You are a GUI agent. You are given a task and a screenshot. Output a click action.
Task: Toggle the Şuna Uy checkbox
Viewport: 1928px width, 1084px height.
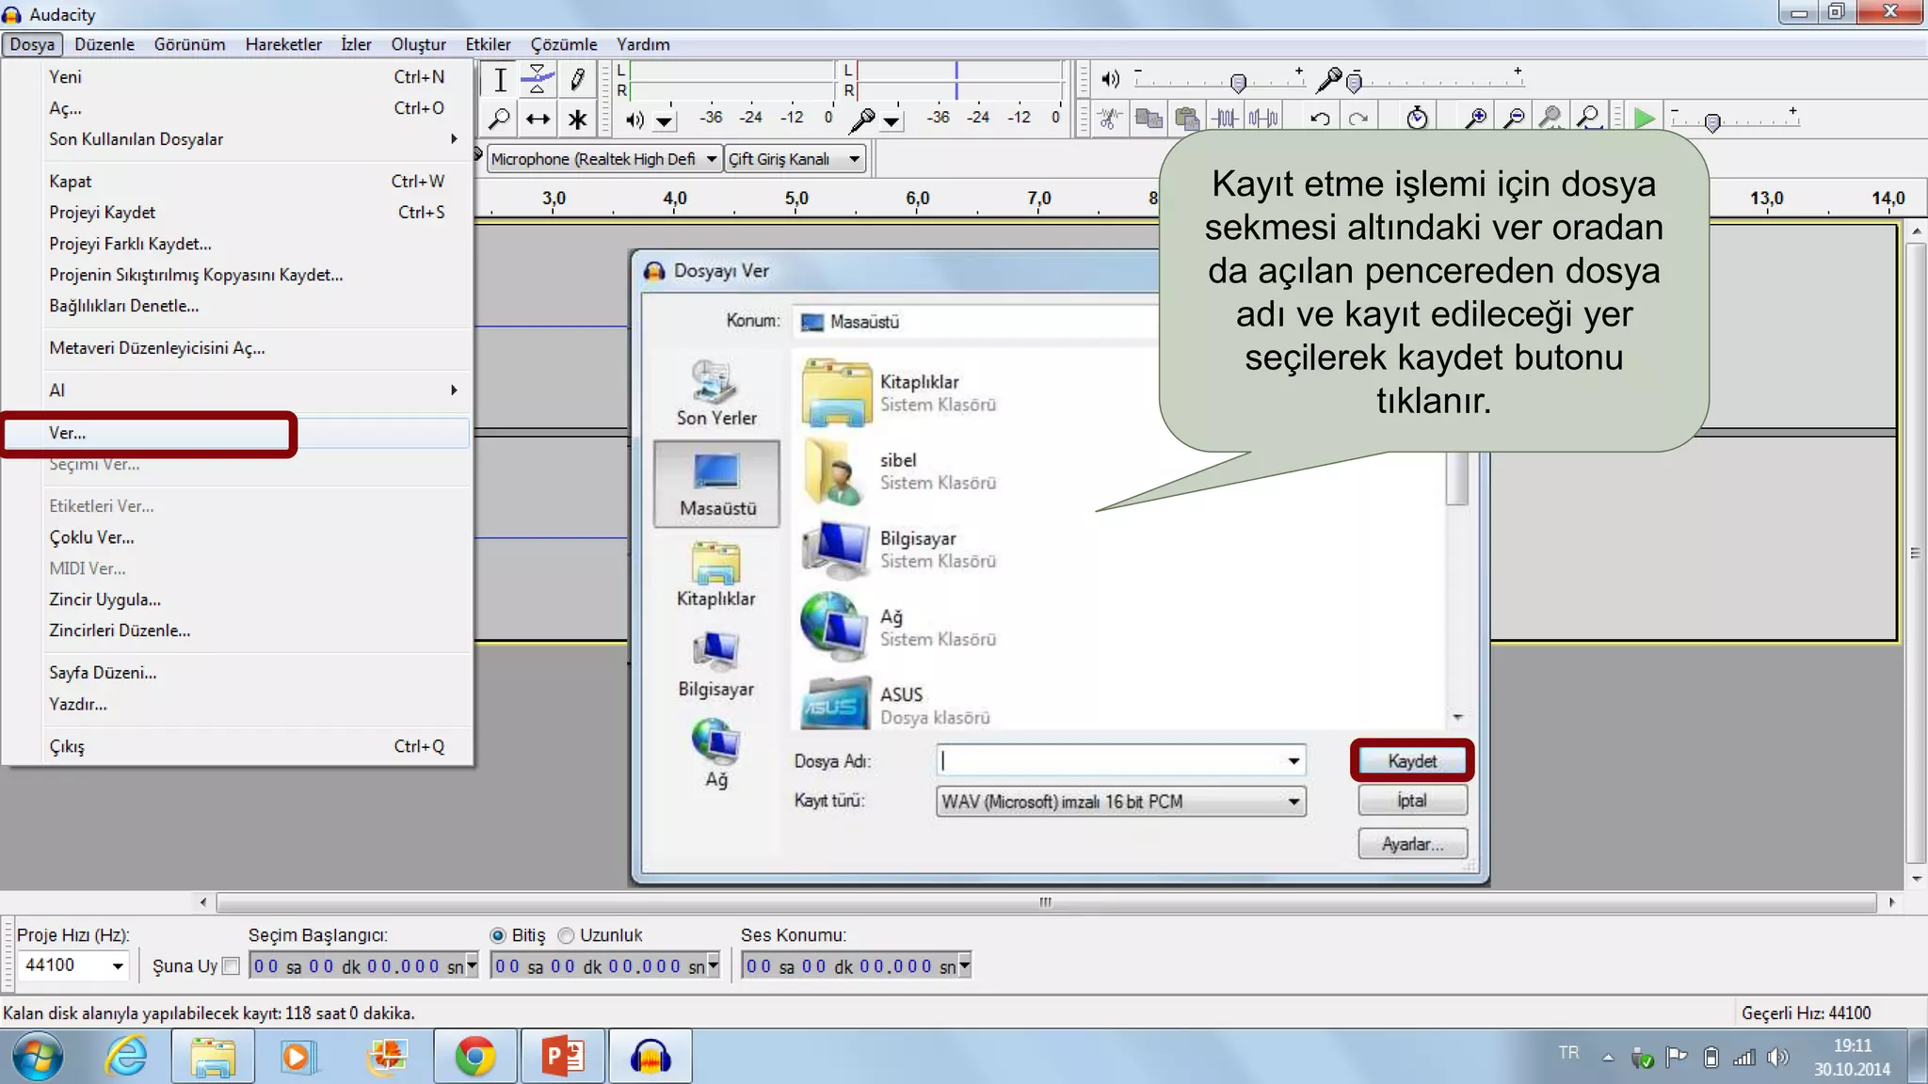point(231,965)
